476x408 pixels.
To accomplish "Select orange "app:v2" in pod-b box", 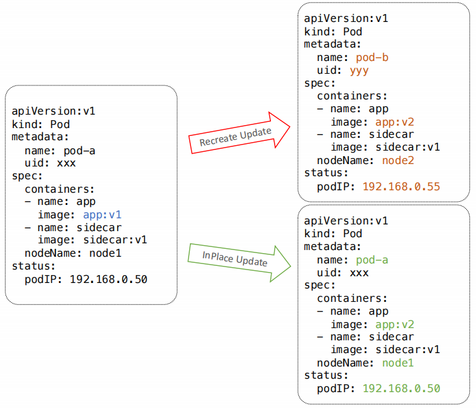I will pos(395,122).
